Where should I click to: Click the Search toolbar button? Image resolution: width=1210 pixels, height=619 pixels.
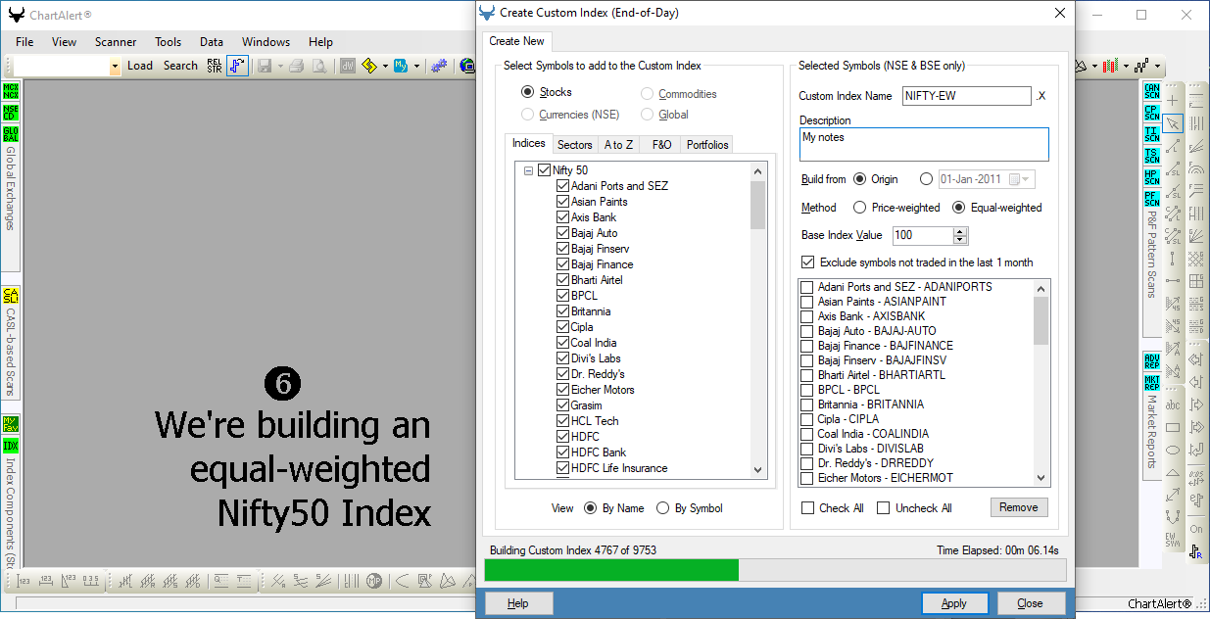[x=180, y=66]
